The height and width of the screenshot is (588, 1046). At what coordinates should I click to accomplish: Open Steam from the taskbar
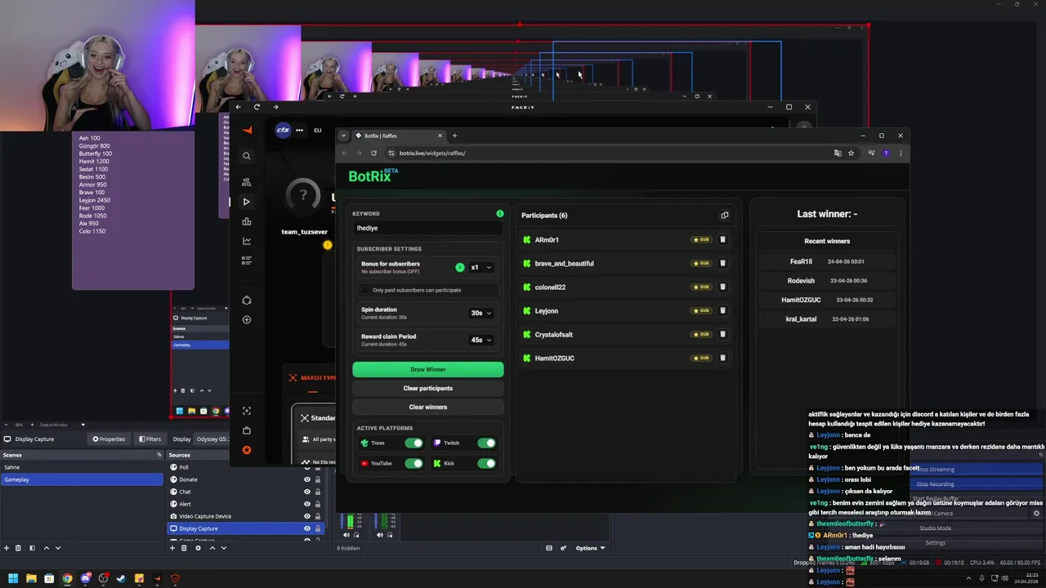121,578
